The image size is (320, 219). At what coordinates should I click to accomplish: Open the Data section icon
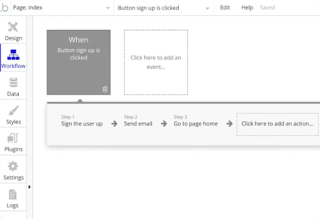pyautogui.click(x=13, y=83)
